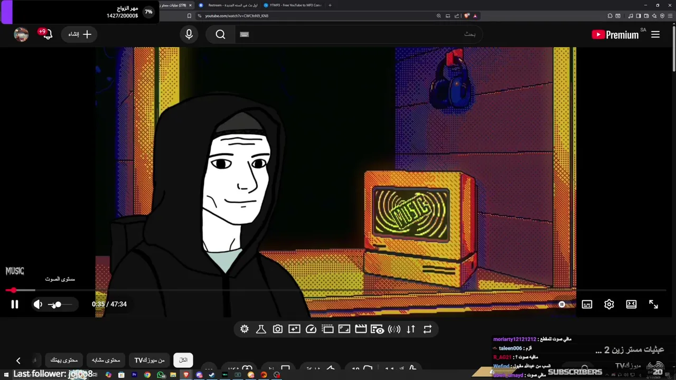
Task: Toggle the browser sidebar panel icon
Action: 639,16
